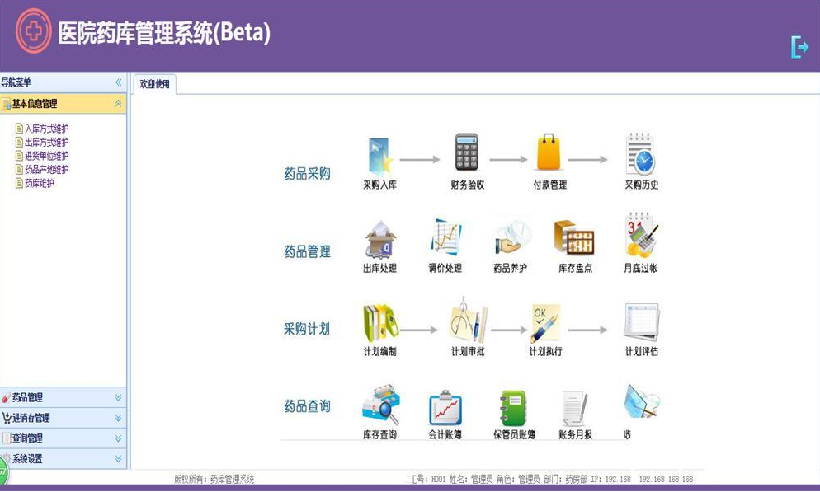Image resolution: width=820 pixels, height=492 pixels.
Task: Open the 计划审批 compass icon
Action: [x=468, y=320]
